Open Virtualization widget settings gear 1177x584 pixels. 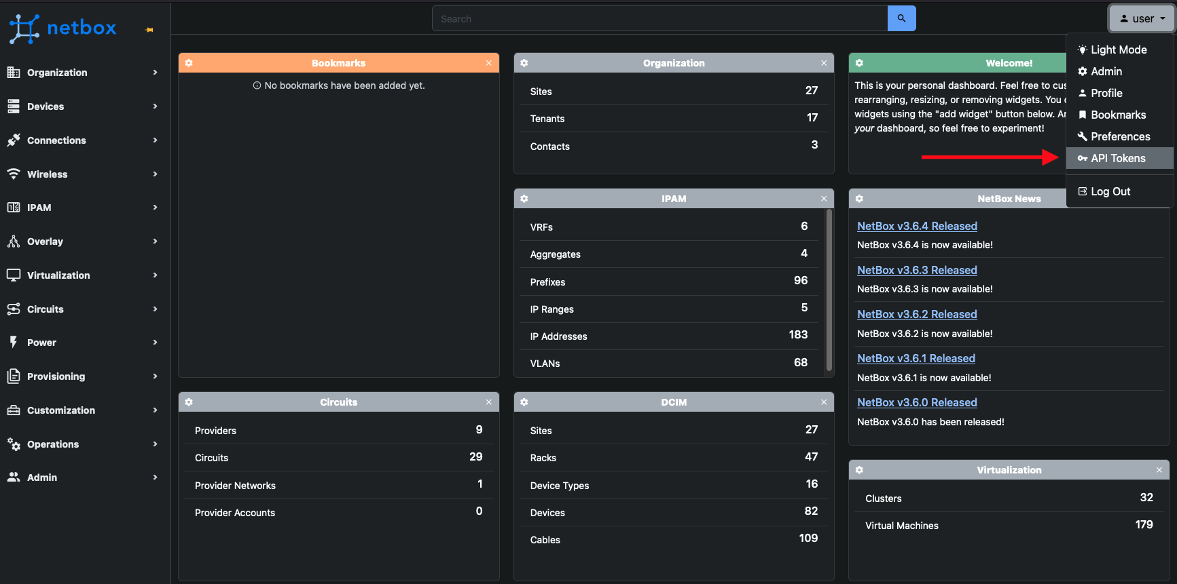(859, 470)
